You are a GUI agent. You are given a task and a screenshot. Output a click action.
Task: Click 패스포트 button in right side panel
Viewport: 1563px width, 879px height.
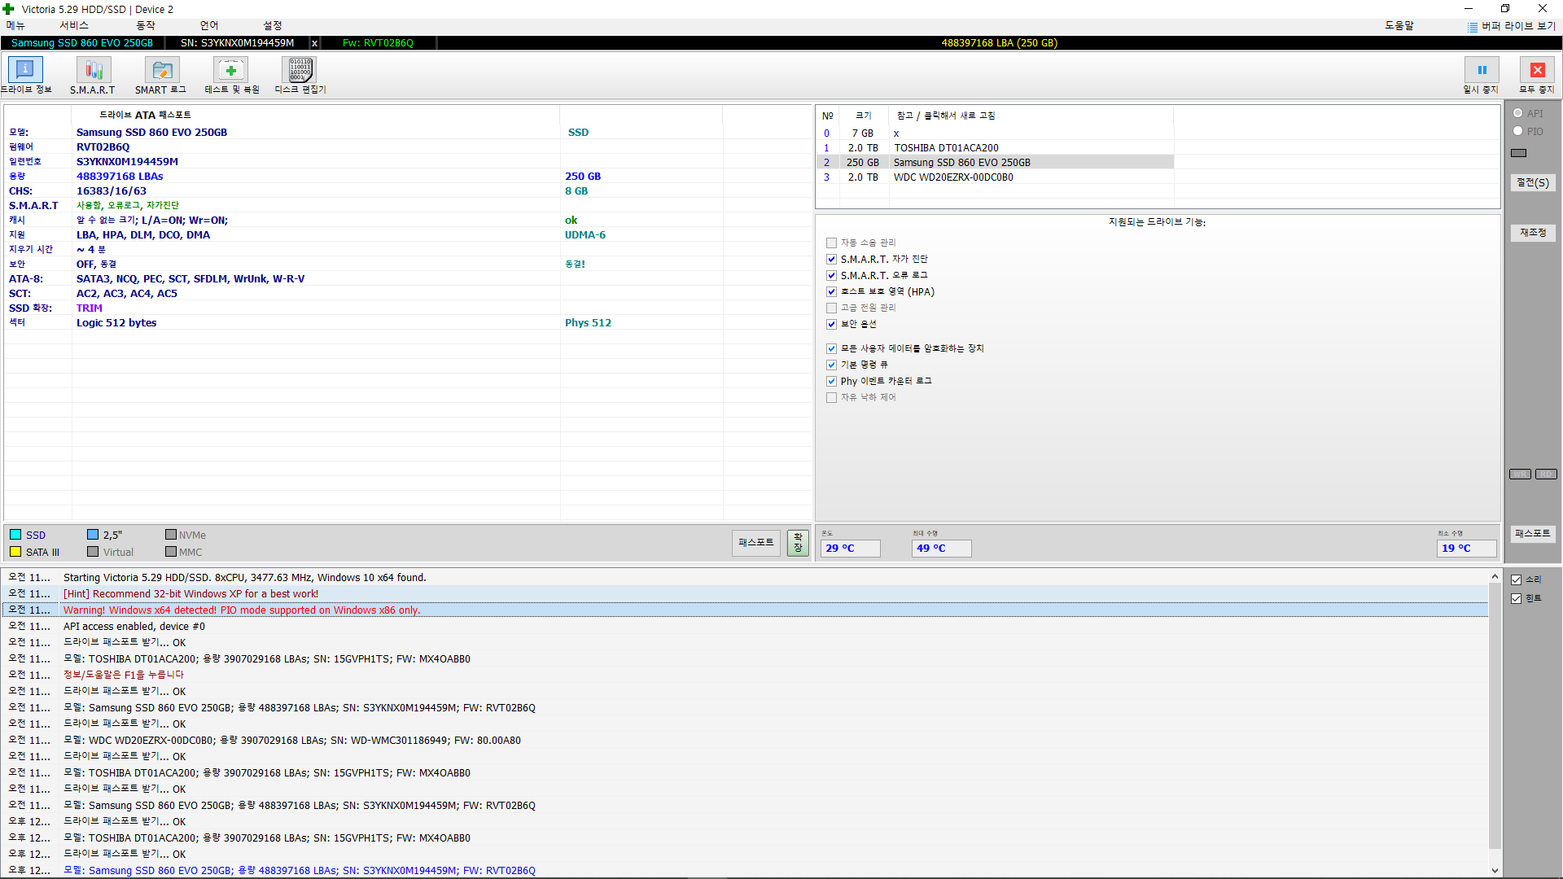pyautogui.click(x=1533, y=534)
